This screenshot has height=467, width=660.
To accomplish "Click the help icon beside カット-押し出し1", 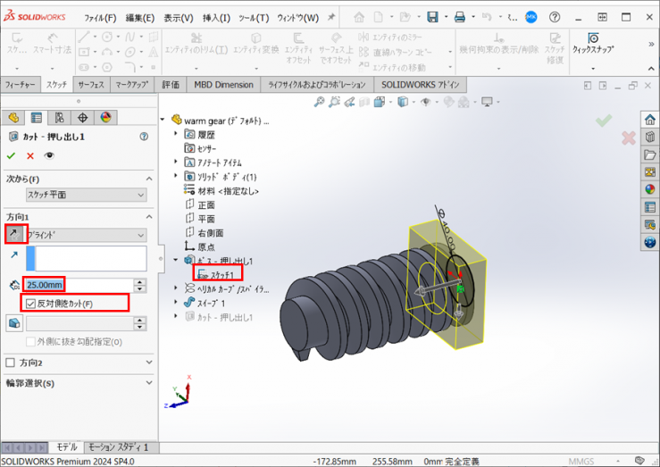I will click(x=144, y=137).
